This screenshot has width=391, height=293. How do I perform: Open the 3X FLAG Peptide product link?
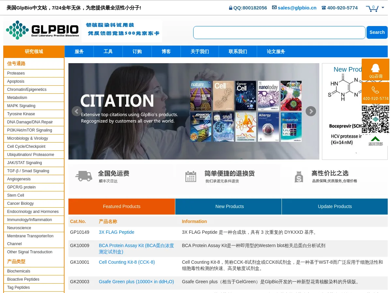pos(117,232)
